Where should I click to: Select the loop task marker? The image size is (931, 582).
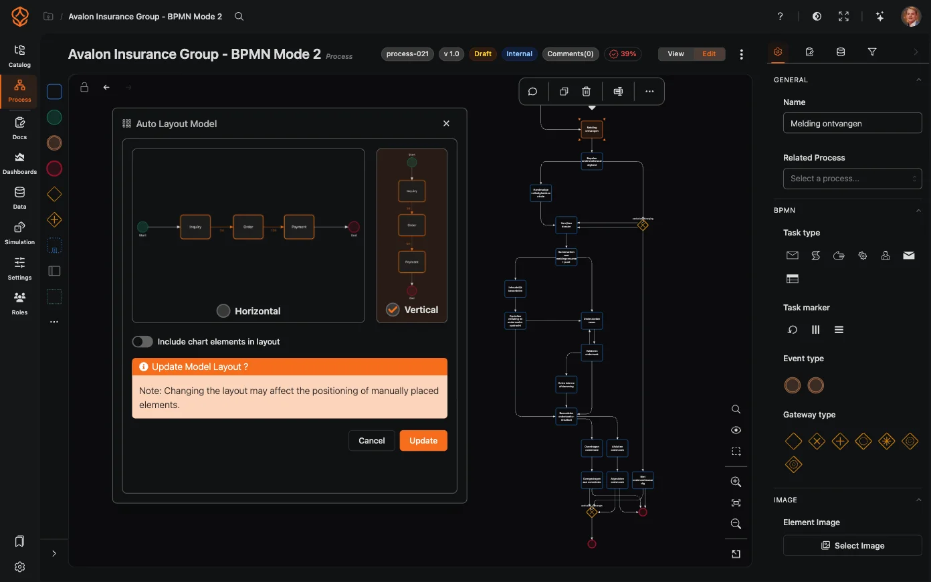click(x=793, y=330)
